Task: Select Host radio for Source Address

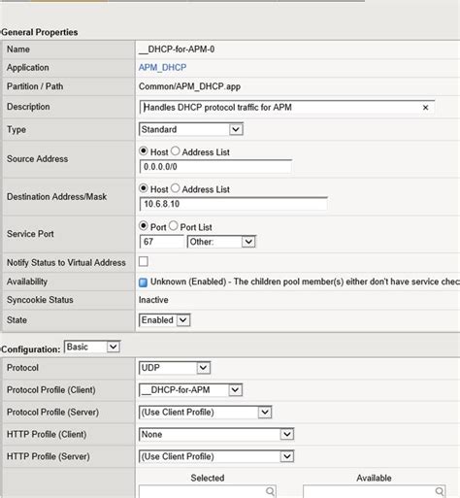Action: pyautogui.click(x=144, y=151)
